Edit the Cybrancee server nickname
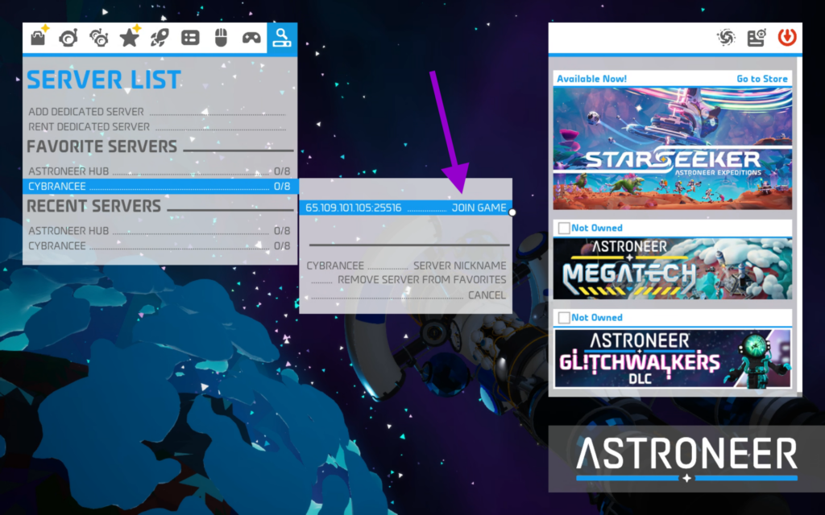Viewport: 825px width, 515px height. pyautogui.click(x=406, y=266)
